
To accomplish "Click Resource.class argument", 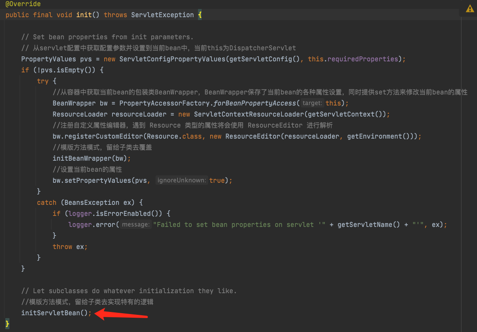I will [174, 137].
